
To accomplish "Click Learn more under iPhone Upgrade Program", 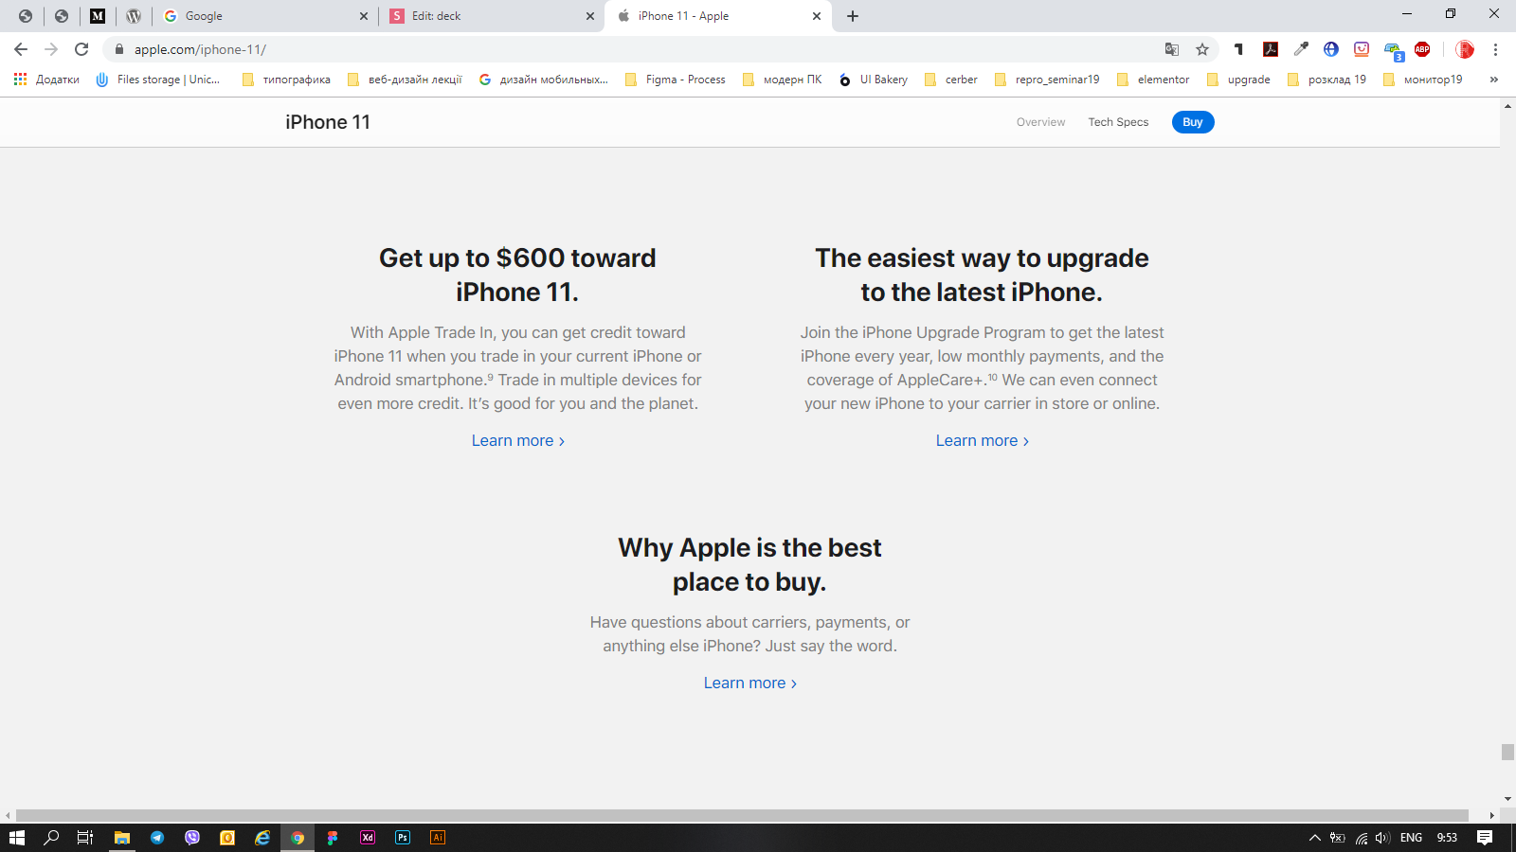I will [x=982, y=441].
